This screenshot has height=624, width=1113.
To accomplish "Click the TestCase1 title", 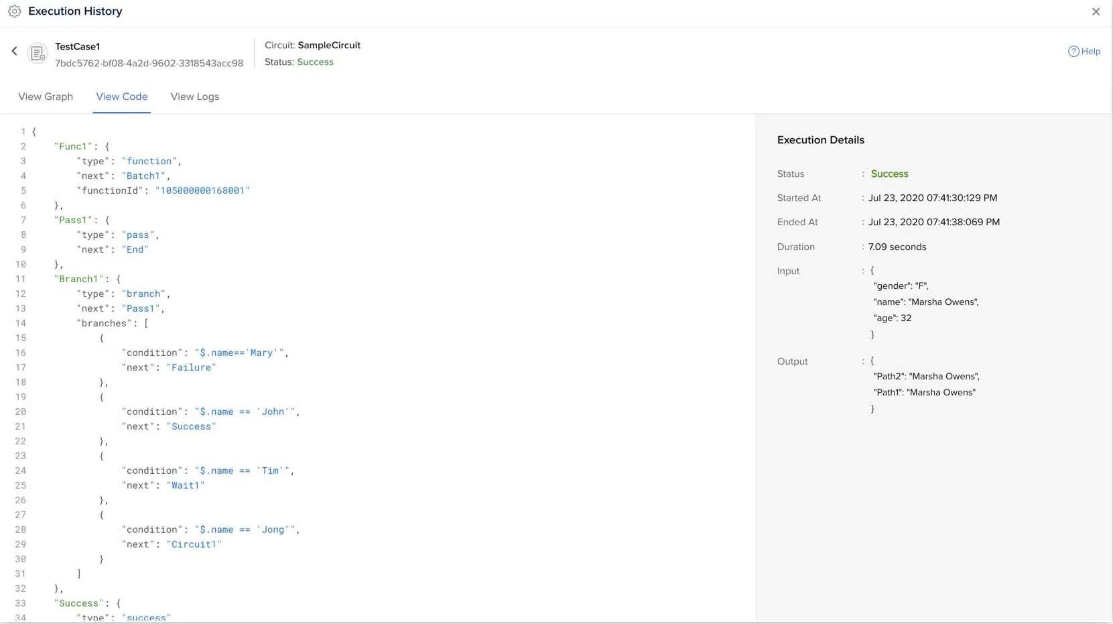I will point(77,46).
